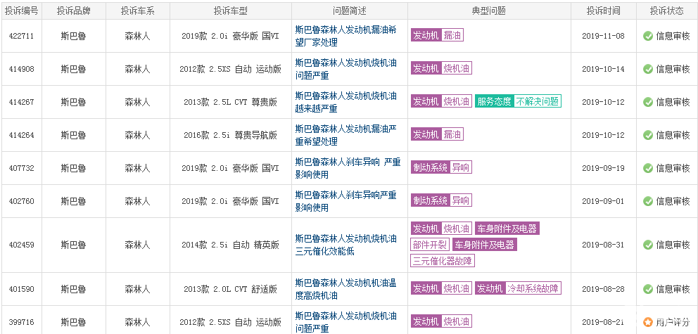Click the date 2019-11-08

[x=603, y=37]
